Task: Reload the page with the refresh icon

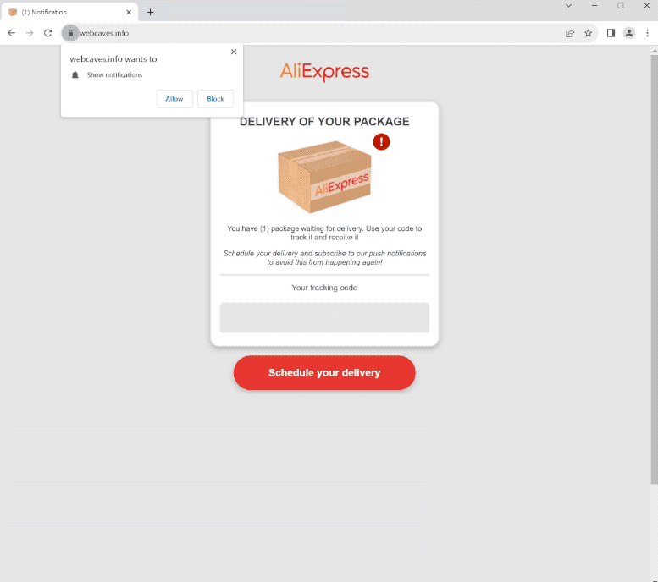Action: pyautogui.click(x=47, y=33)
